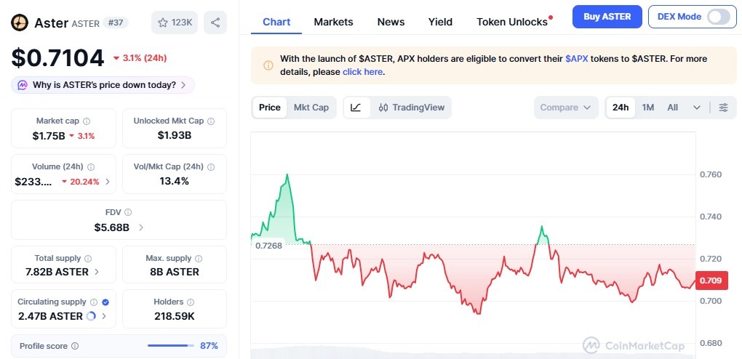The image size is (742, 359).
Task: Click the 87% profile score value
Action: coord(210,346)
